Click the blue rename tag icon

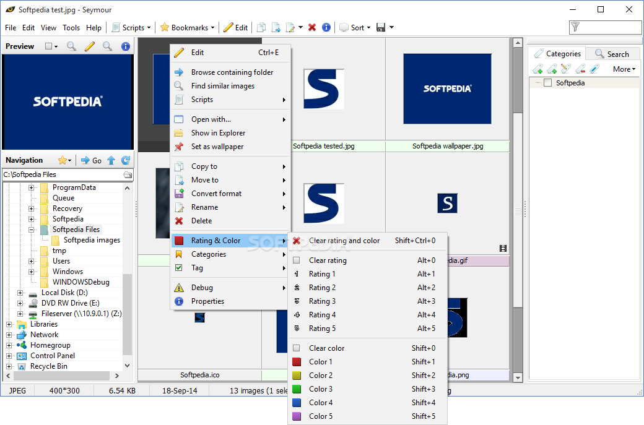point(594,69)
